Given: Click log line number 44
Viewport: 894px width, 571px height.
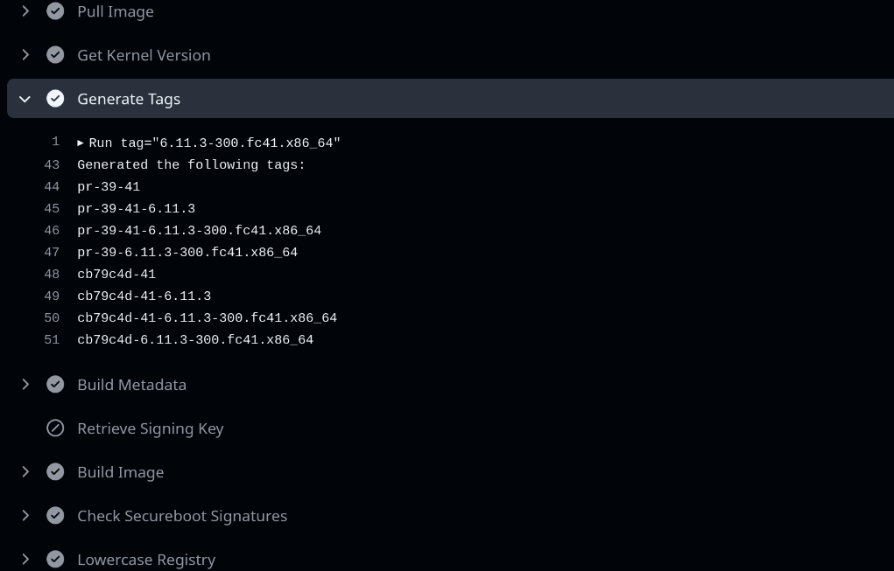Looking at the screenshot, I should tap(51, 187).
